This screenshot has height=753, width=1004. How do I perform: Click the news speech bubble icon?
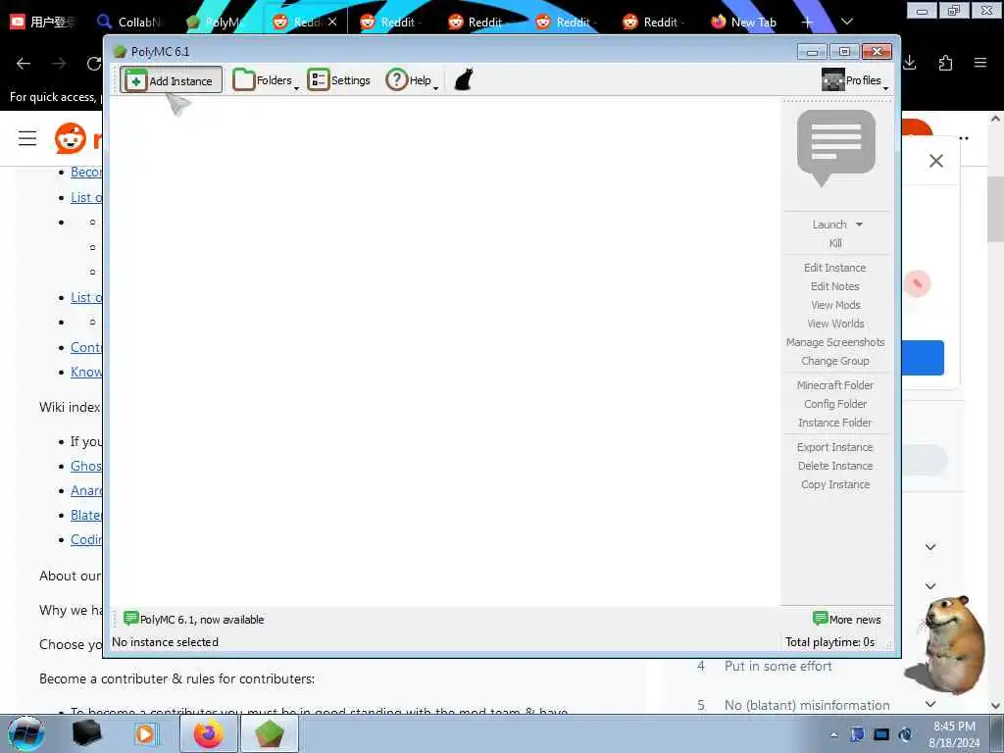coord(835,148)
